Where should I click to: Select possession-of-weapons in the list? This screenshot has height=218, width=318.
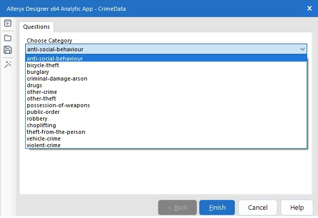58,105
